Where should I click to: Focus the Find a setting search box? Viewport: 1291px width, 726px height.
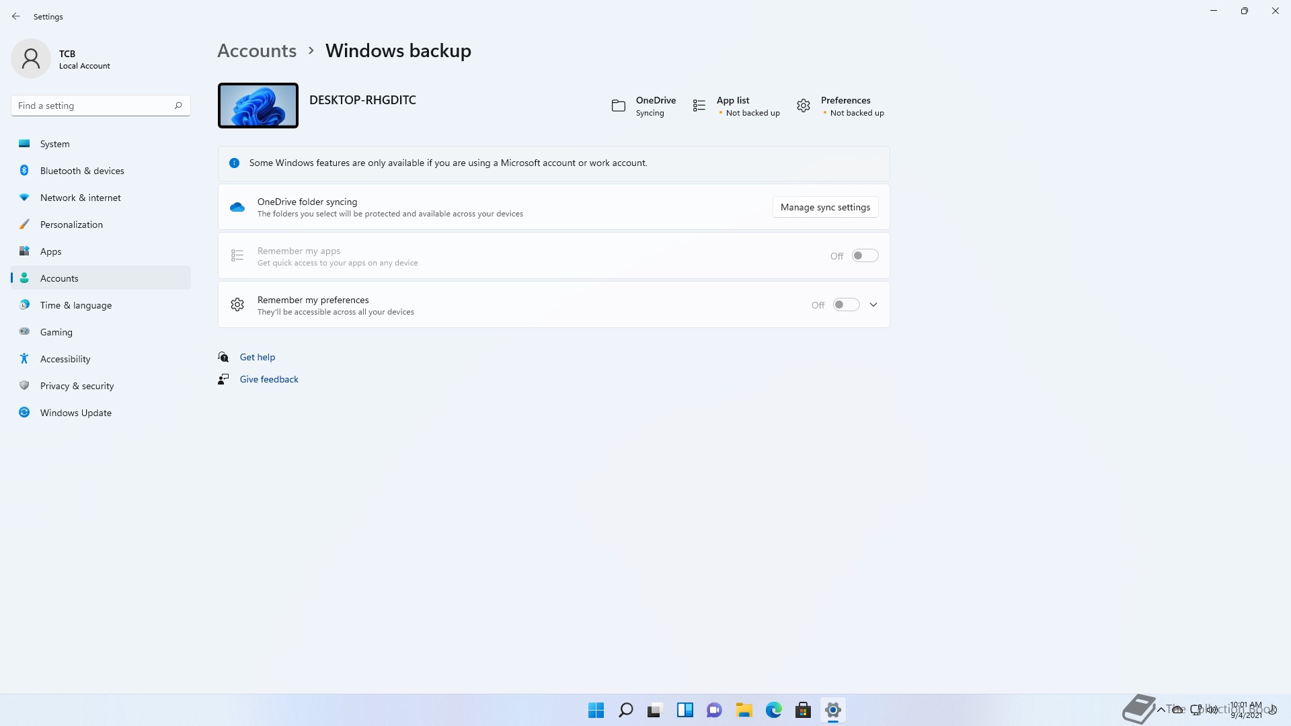point(101,106)
